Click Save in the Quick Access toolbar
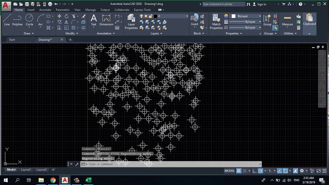 pos(27,4)
